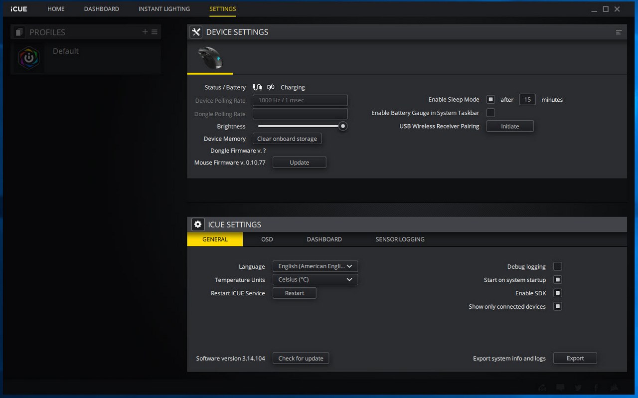Open the Corsair sails logo in the footer
This screenshot has width=638, height=398.
[614, 388]
